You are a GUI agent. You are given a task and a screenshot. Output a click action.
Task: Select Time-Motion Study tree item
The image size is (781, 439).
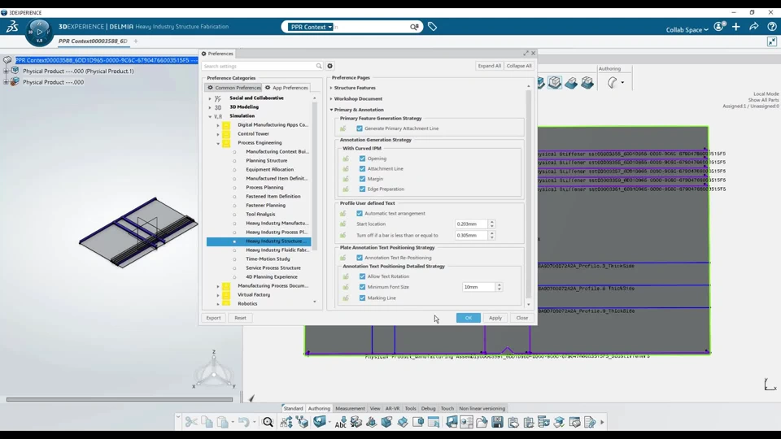[x=268, y=259]
